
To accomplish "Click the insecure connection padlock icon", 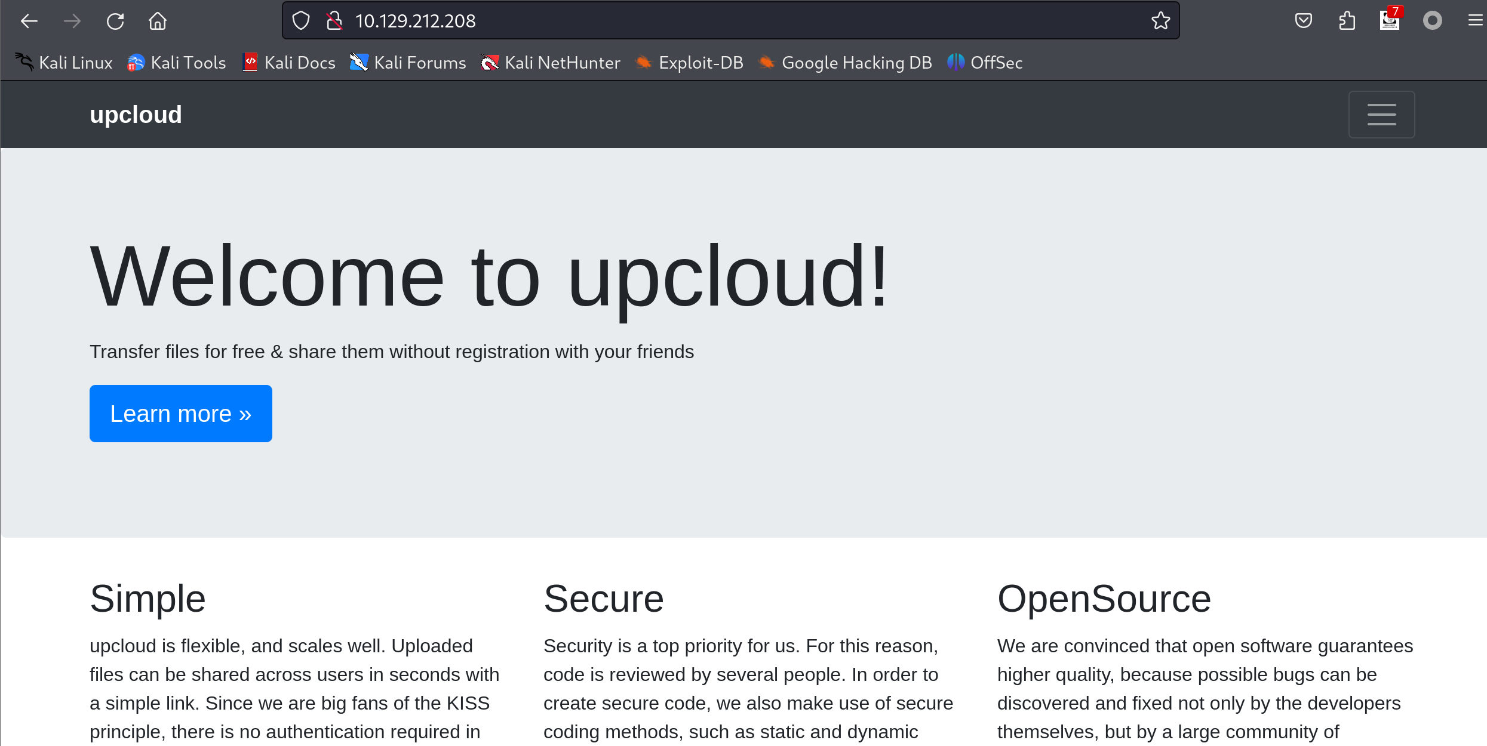I will (x=334, y=21).
